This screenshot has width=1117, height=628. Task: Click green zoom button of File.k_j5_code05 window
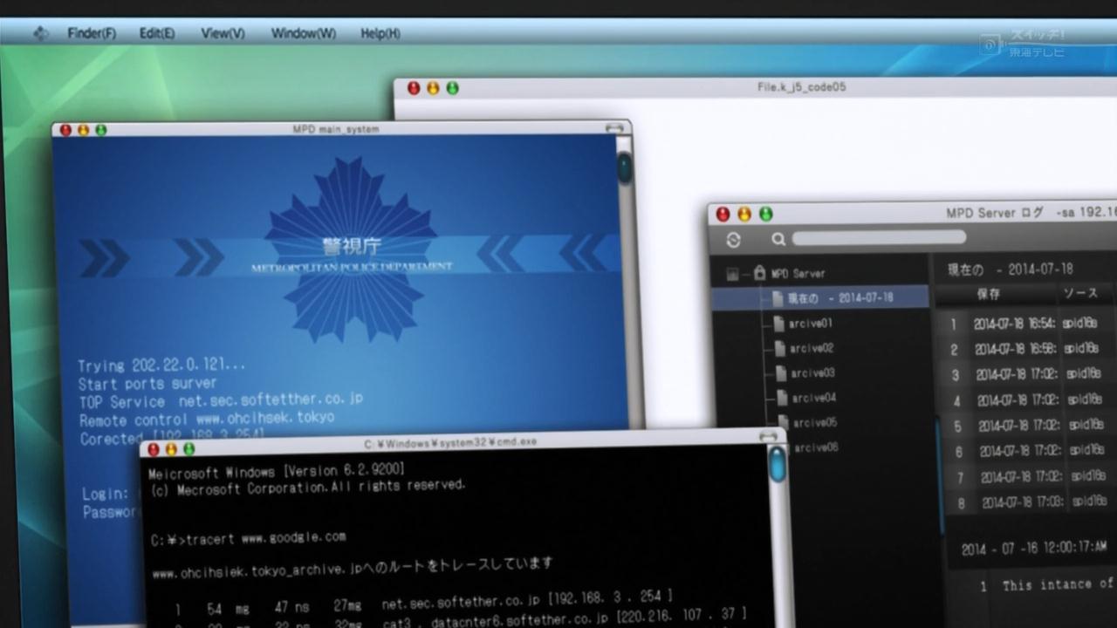[x=452, y=88]
